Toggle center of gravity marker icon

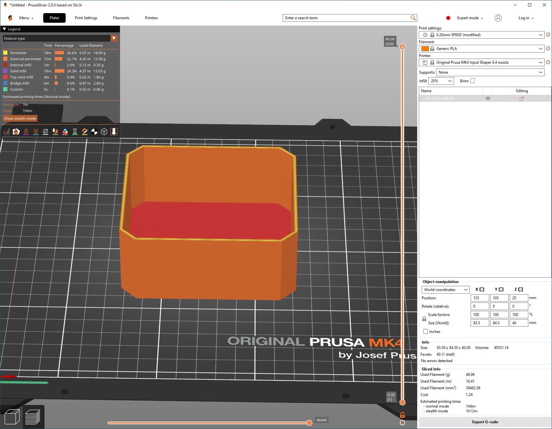[94, 132]
